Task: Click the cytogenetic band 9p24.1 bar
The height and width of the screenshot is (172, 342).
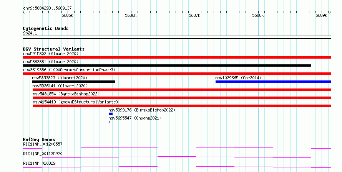Action: point(177,37)
